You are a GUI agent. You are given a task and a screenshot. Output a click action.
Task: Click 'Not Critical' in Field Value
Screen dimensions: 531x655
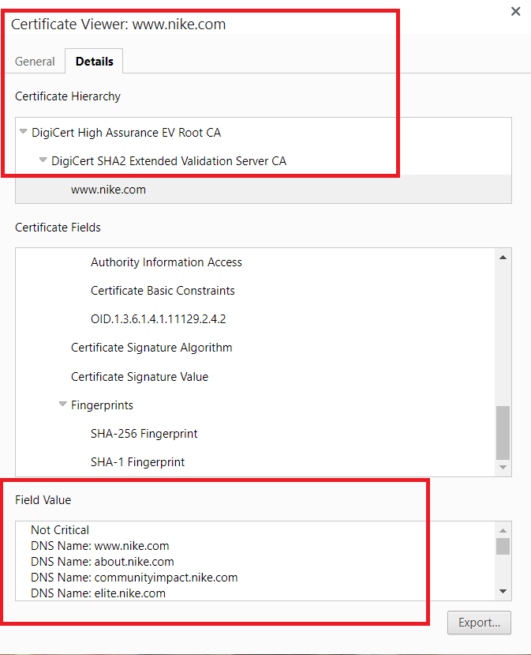tap(60, 529)
